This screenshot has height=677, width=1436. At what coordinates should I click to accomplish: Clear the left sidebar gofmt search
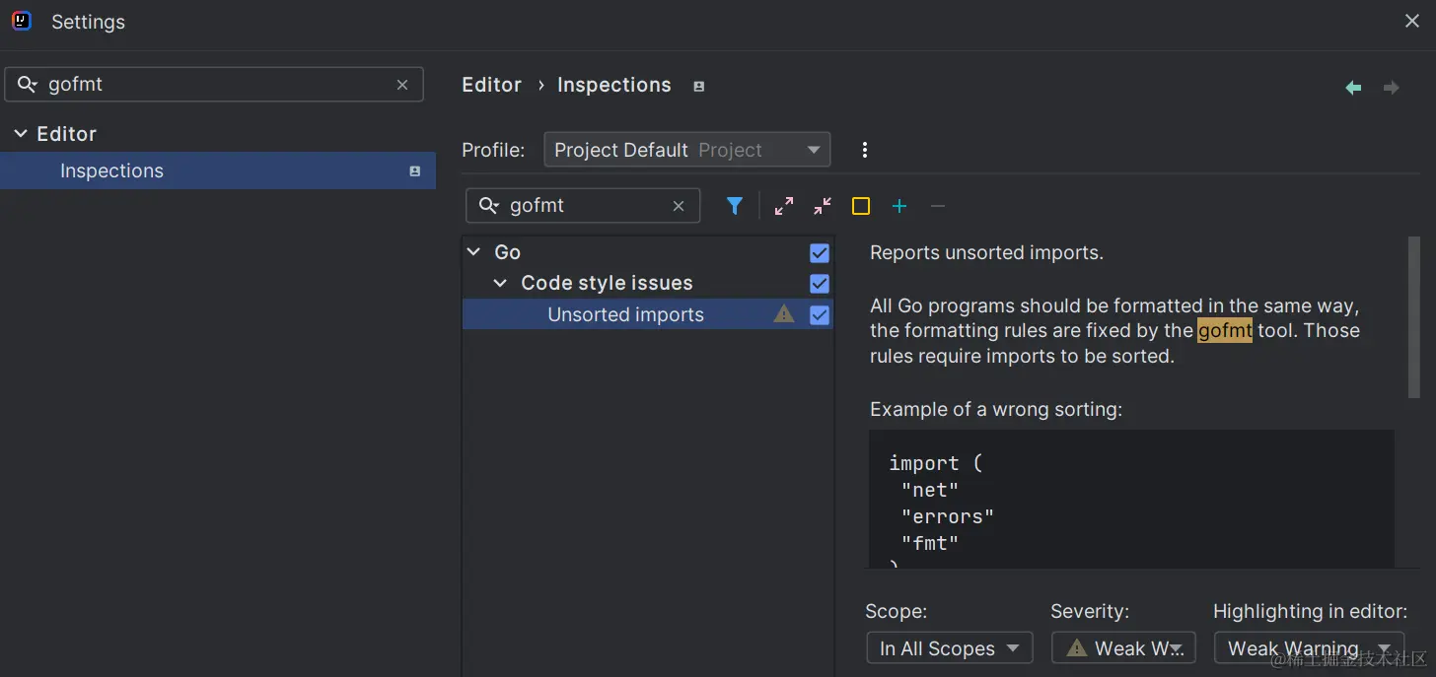point(402,85)
